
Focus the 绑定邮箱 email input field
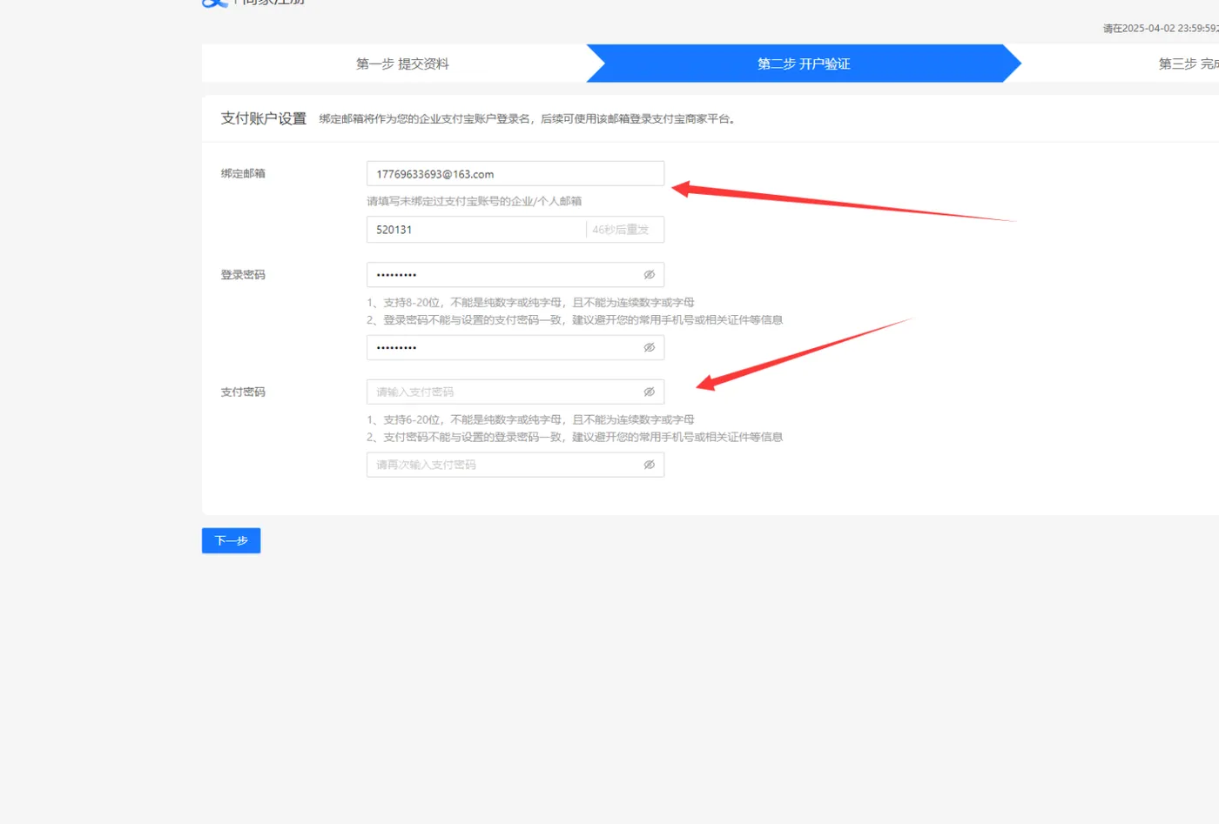(x=515, y=174)
